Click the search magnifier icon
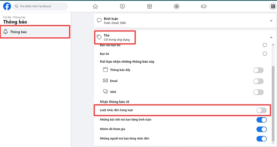The width and height of the screenshot is (277, 147). tap(16, 6)
